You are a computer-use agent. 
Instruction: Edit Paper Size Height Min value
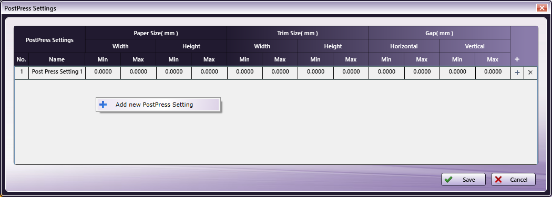point(174,72)
